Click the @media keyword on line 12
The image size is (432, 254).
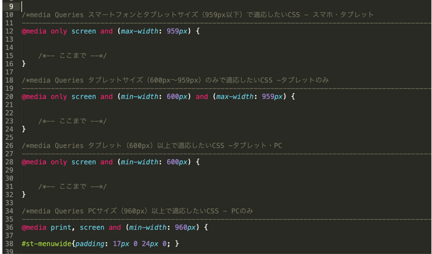pos(34,31)
